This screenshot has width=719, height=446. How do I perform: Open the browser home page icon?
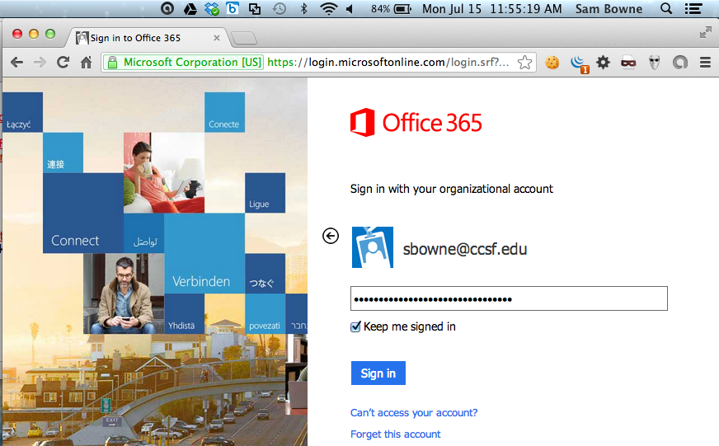[87, 62]
